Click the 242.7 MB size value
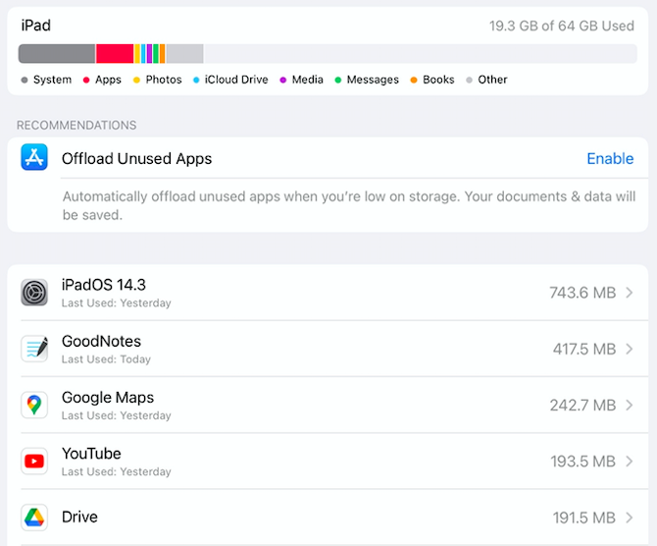657x546 pixels. click(582, 405)
